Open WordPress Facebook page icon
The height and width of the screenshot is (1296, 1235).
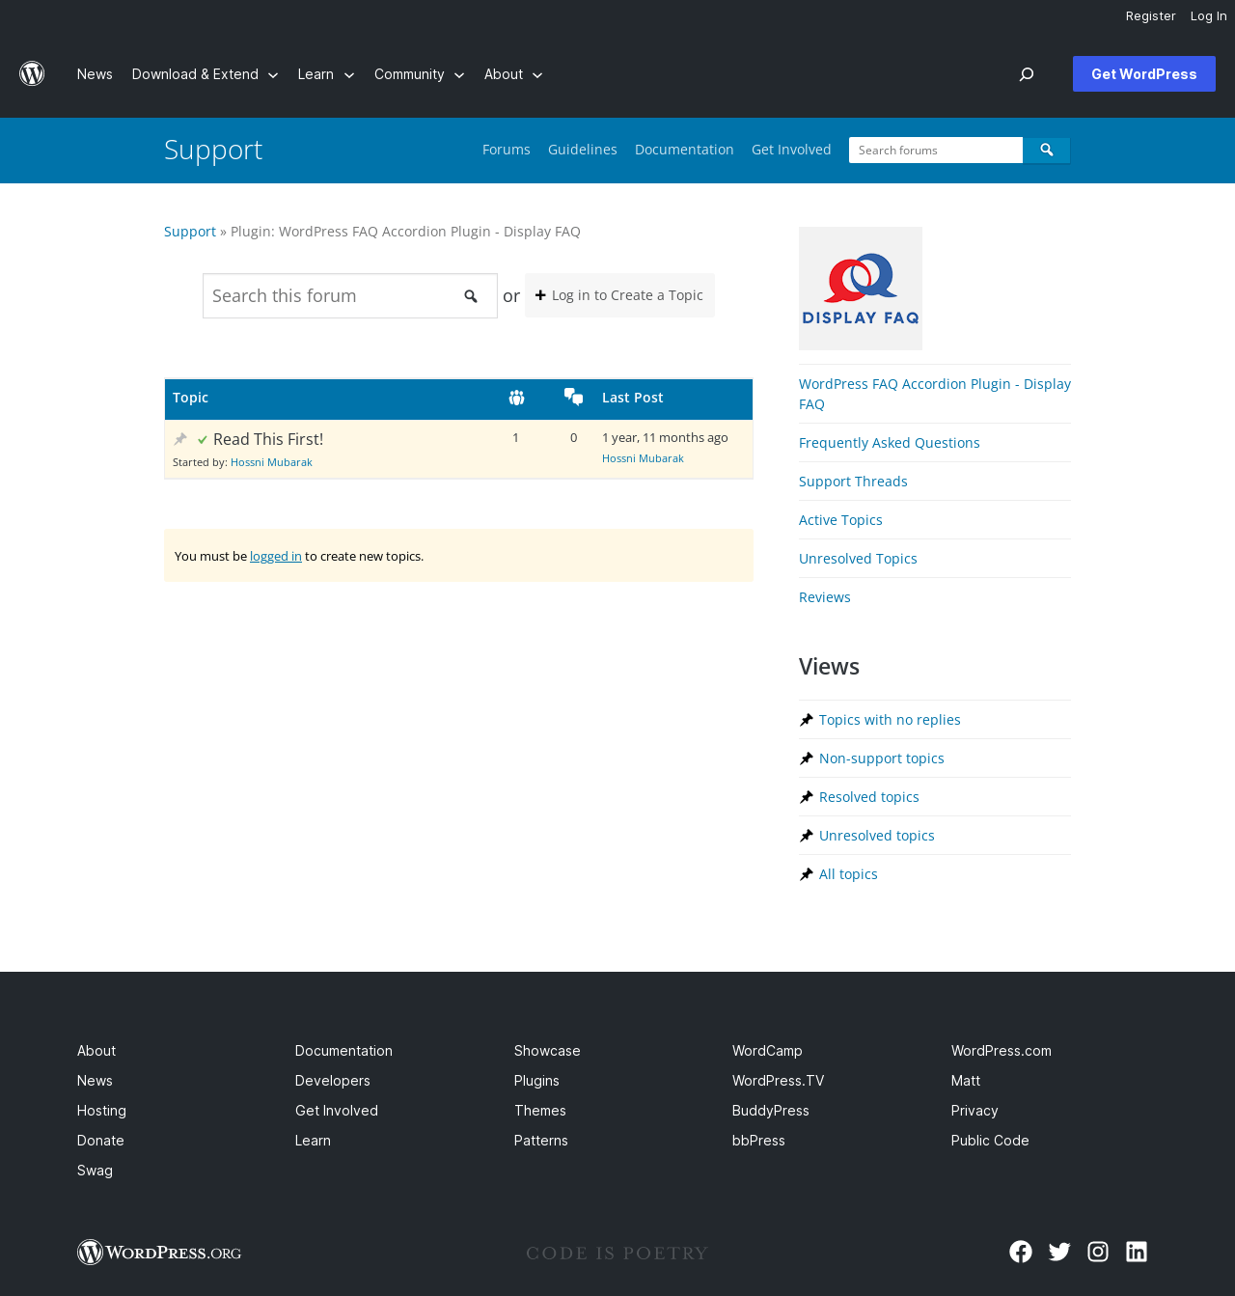coord(1021,1252)
